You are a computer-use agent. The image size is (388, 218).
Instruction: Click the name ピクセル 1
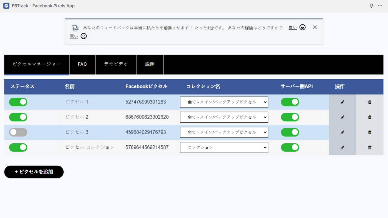tap(77, 102)
